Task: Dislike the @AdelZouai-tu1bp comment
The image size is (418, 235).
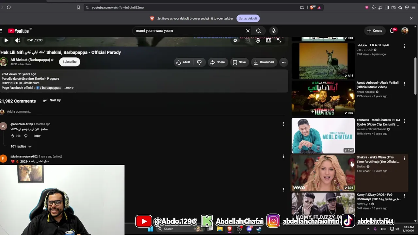Action: tap(26, 136)
